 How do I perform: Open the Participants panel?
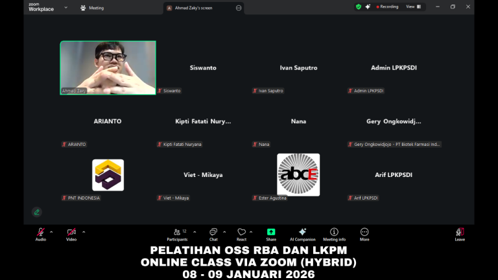coord(177,235)
